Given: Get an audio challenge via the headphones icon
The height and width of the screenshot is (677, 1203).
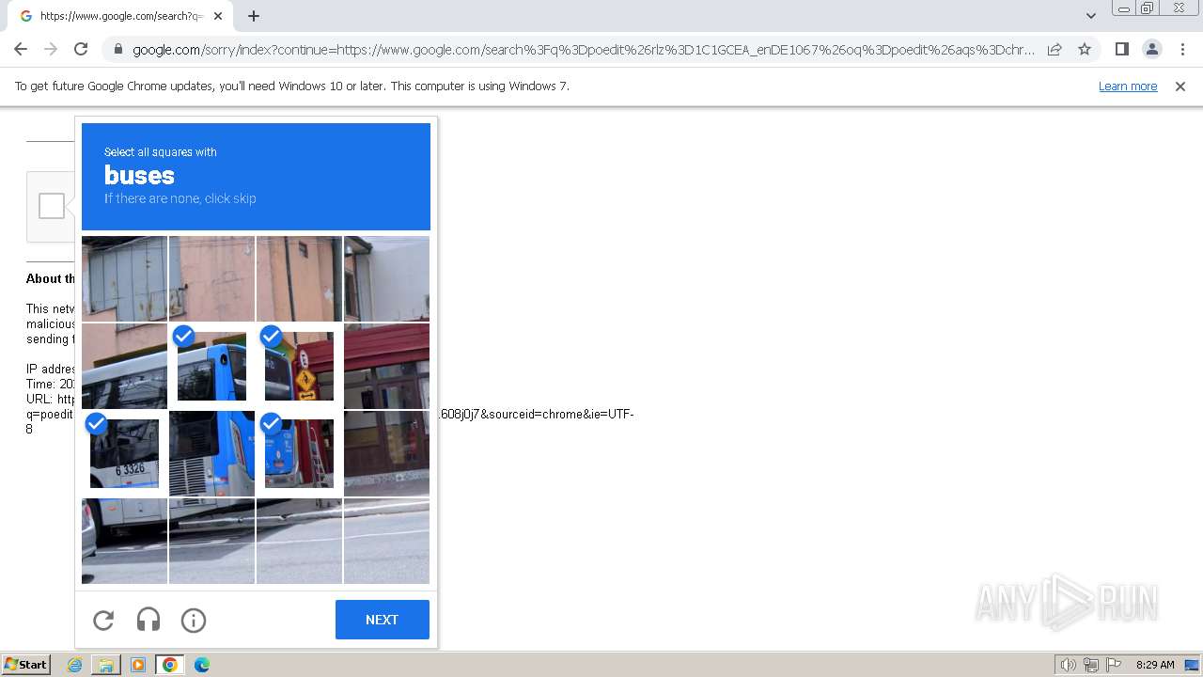Looking at the screenshot, I should [x=148, y=620].
